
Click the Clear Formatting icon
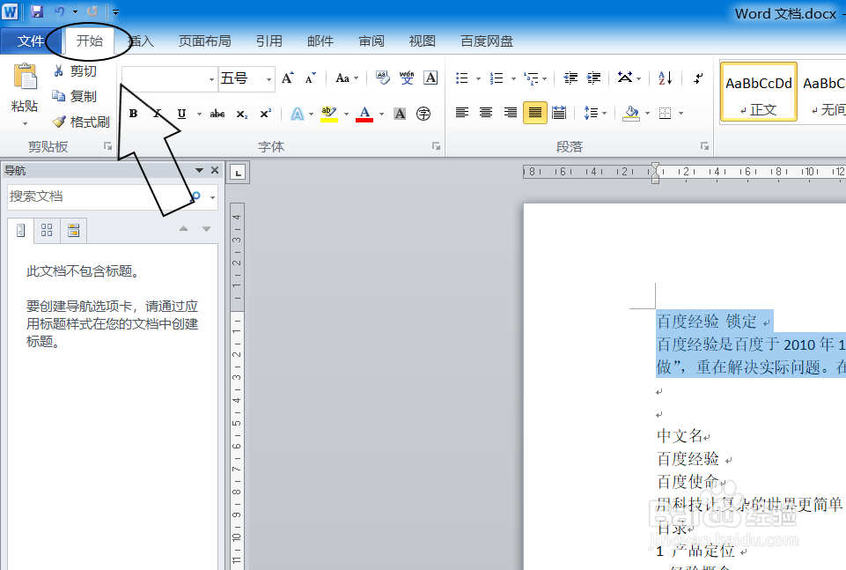pos(383,78)
